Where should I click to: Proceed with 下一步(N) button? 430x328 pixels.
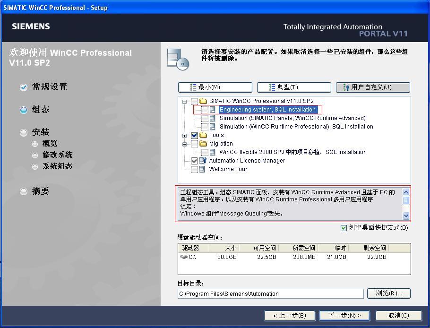point(344,316)
